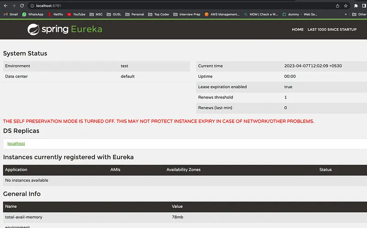Click the Spring Eureka logo
This screenshot has width=367, height=228.
[65, 29]
